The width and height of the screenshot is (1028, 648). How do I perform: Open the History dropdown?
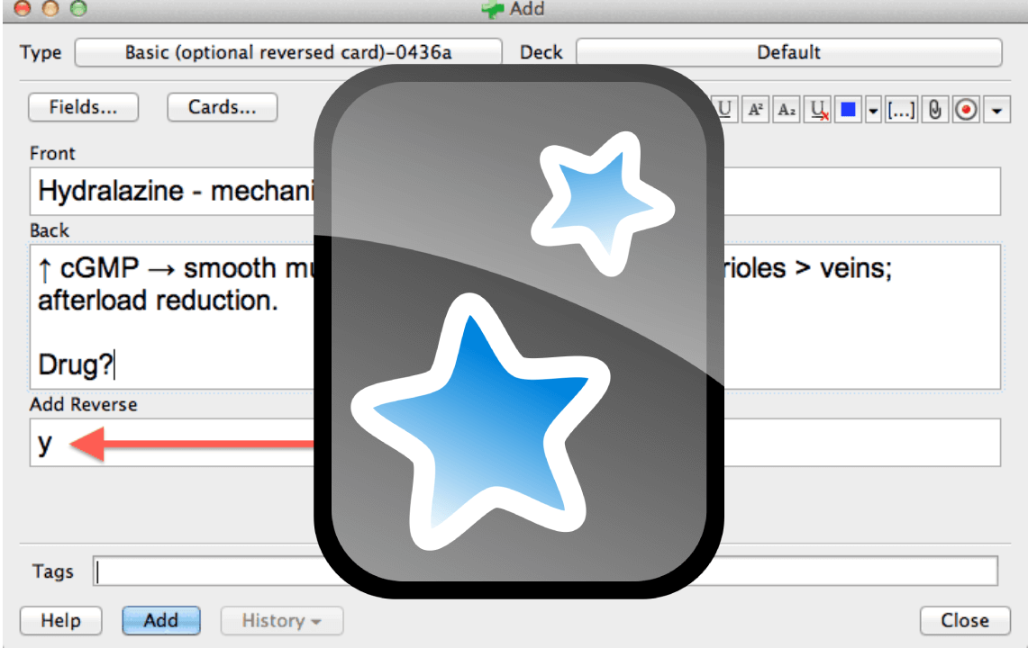[x=282, y=620]
